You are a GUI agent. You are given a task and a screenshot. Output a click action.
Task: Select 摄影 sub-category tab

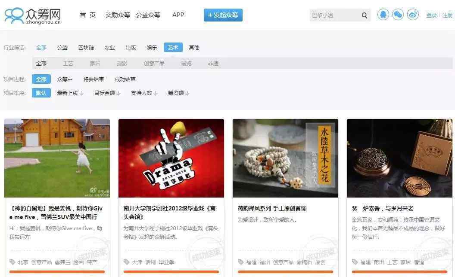coord(122,63)
